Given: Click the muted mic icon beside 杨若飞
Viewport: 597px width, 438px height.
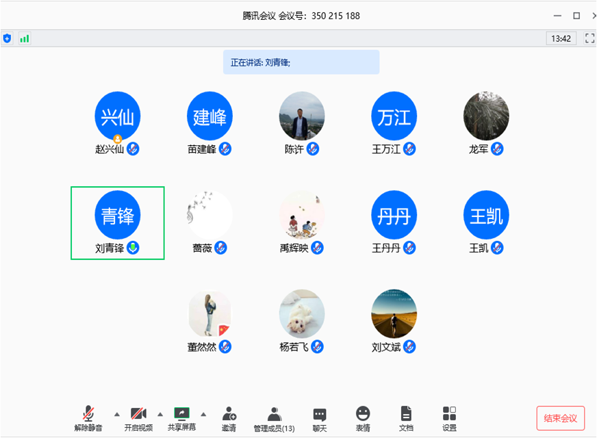Looking at the screenshot, I should 317,347.
